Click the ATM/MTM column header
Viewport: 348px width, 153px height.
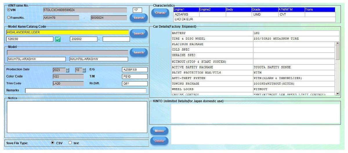click(291, 10)
